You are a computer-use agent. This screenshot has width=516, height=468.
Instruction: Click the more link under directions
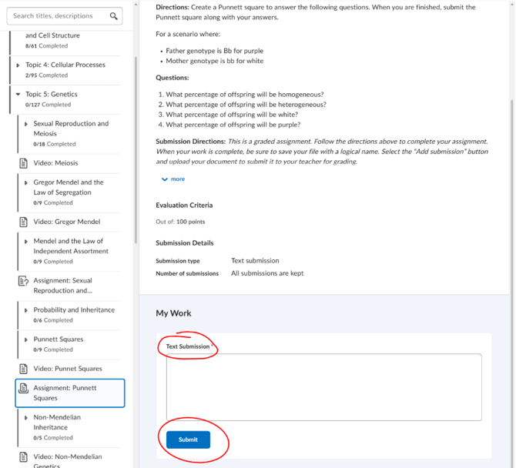[x=178, y=179]
